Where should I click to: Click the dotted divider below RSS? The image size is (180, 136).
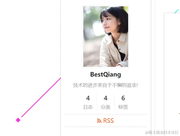105,127
